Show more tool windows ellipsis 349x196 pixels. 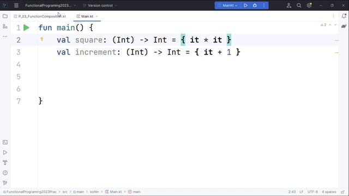[x=5, y=36]
